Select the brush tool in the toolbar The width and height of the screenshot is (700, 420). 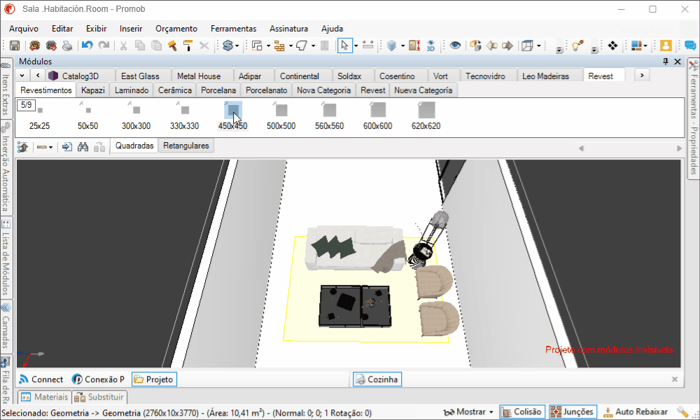coord(172,45)
